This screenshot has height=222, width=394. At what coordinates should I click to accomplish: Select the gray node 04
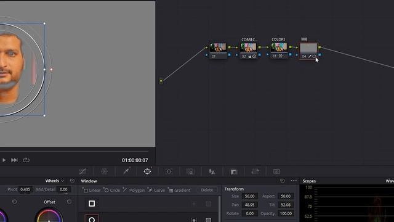tap(308, 51)
